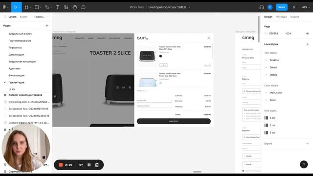Switch to the Assets tab
This screenshot has height=176, width=313.
pos(23,17)
